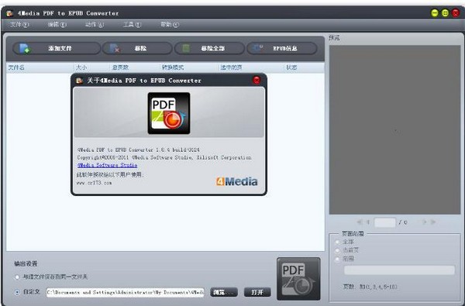
Task: Click the 打开 open folder button
Action: pos(257,292)
